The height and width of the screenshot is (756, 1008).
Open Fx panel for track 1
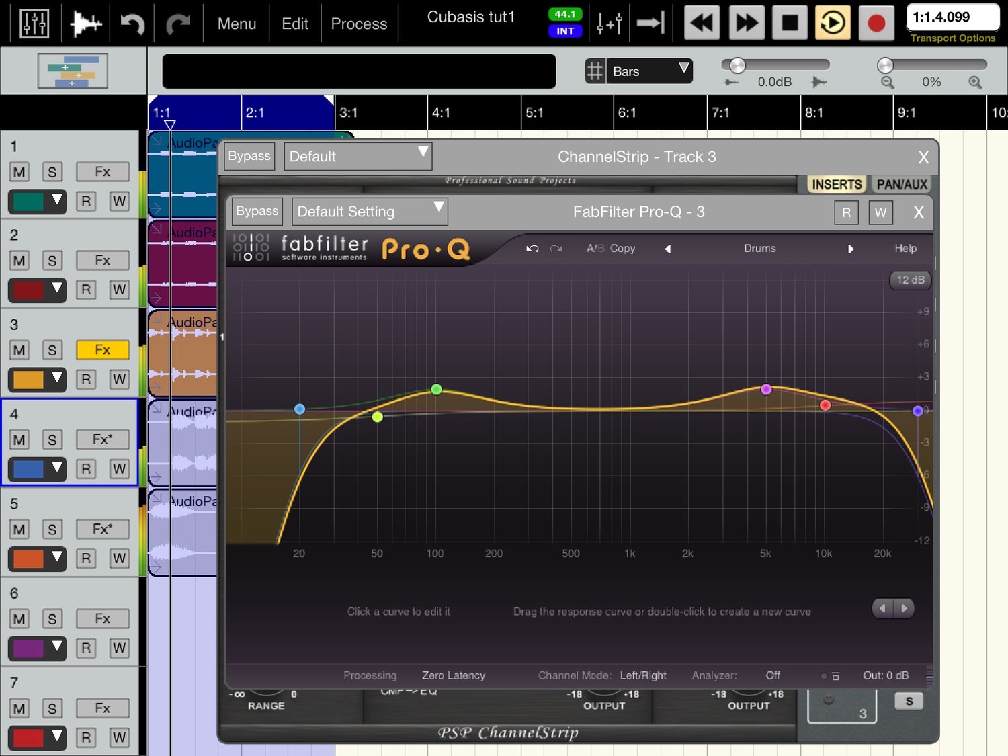[x=103, y=172]
